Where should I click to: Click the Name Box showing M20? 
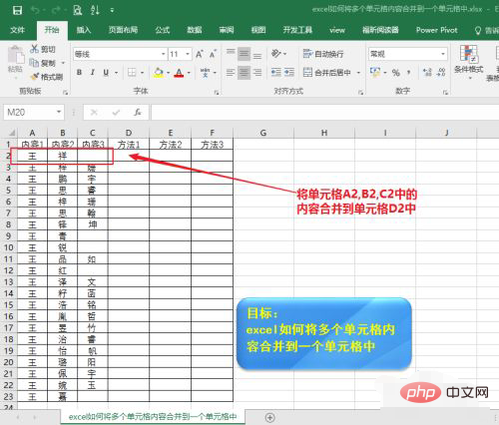[29, 113]
